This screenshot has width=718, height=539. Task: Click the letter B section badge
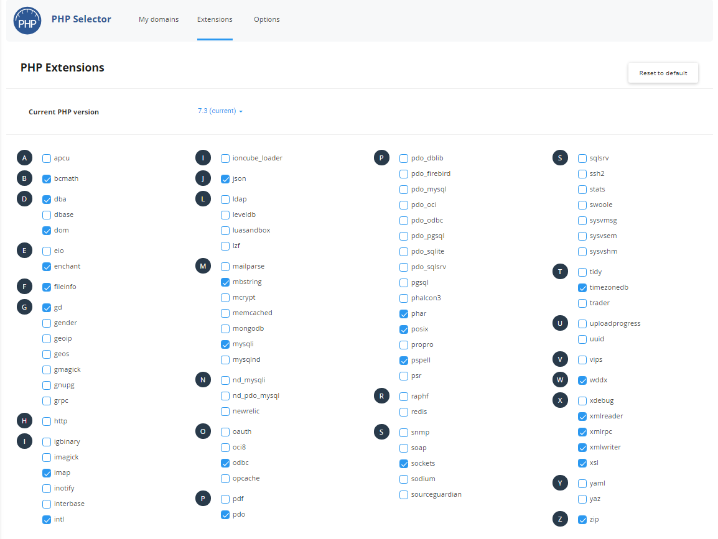pos(25,178)
